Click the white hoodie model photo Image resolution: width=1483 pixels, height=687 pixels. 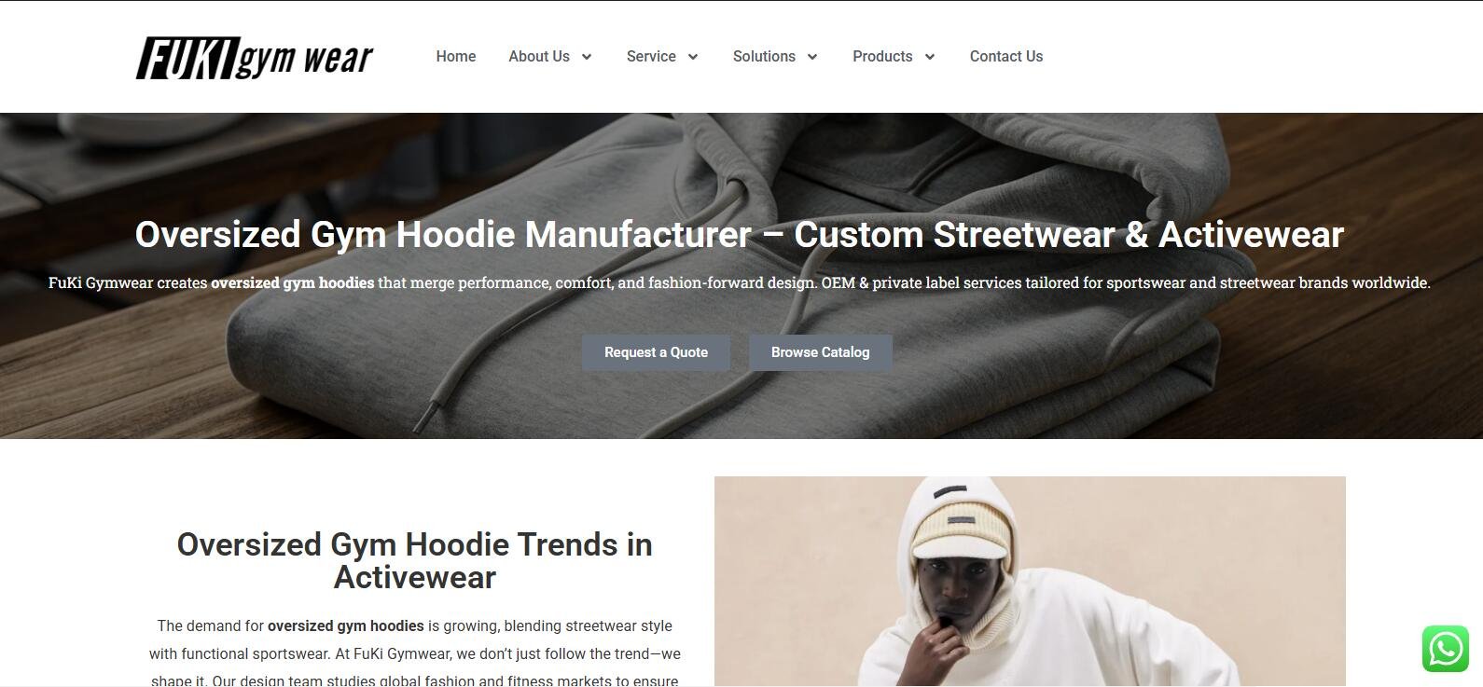(1030, 582)
